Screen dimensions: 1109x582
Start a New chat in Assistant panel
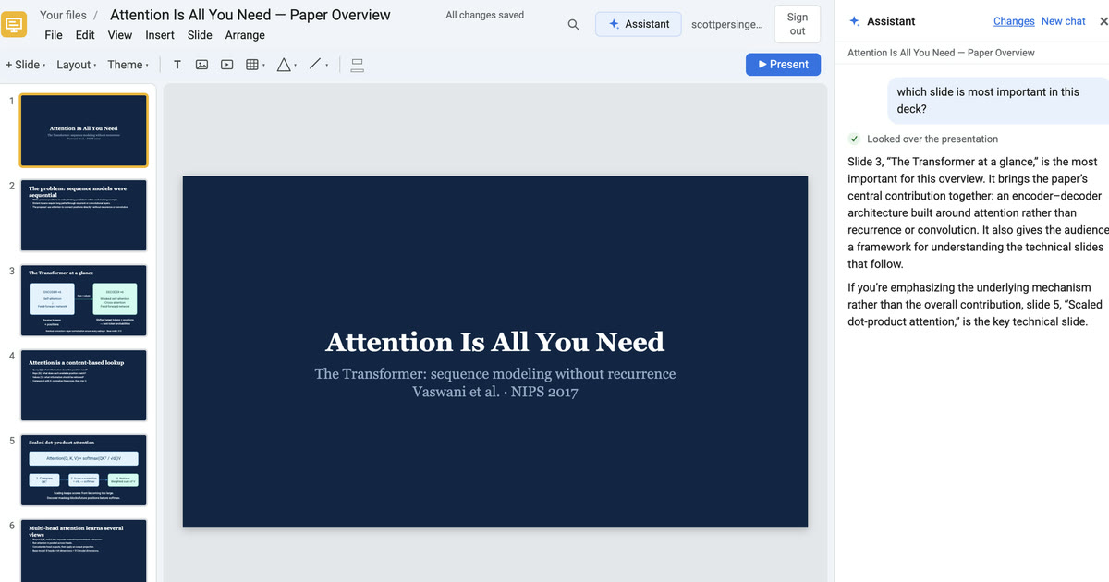point(1063,21)
